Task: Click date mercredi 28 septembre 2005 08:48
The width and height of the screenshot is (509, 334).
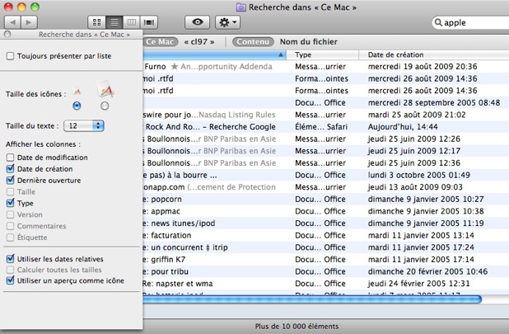Action: [x=434, y=102]
